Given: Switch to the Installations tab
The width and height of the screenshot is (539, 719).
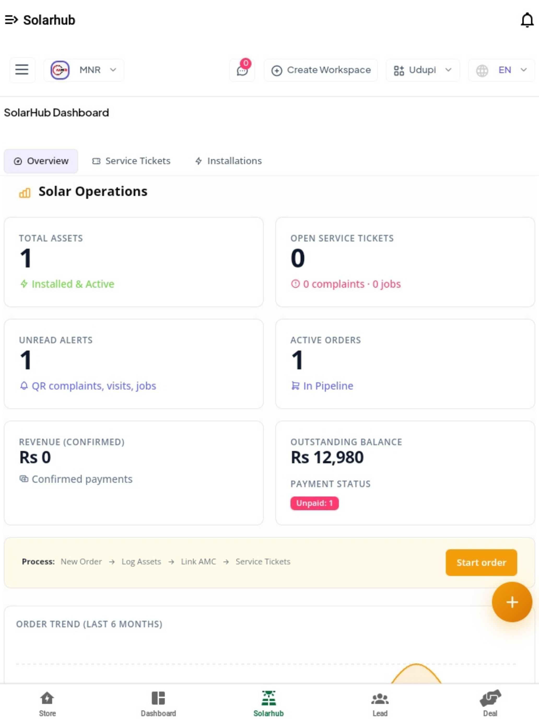Looking at the screenshot, I should pyautogui.click(x=229, y=161).
